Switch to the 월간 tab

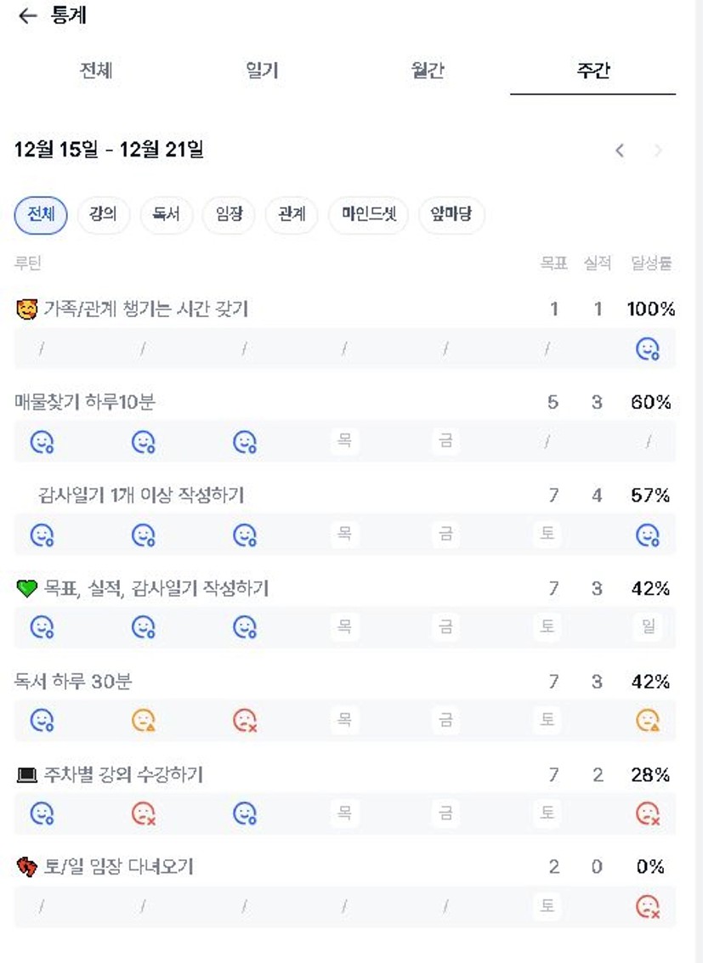427,70
